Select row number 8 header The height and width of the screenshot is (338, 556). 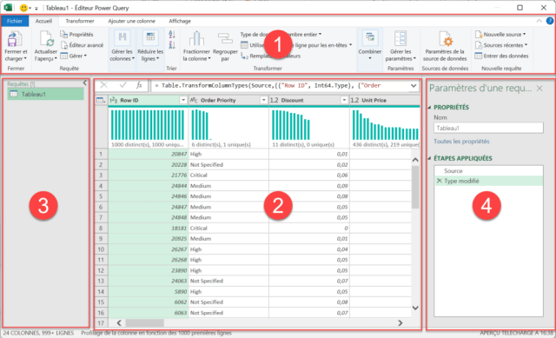[101, 228]
